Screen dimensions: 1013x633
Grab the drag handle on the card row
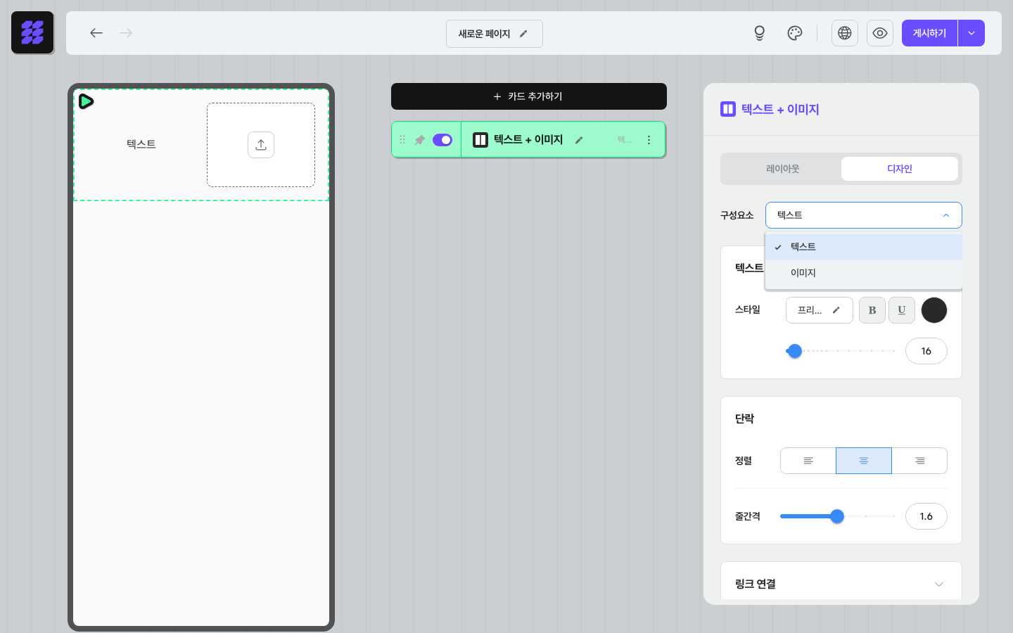(x=402, y=140)
